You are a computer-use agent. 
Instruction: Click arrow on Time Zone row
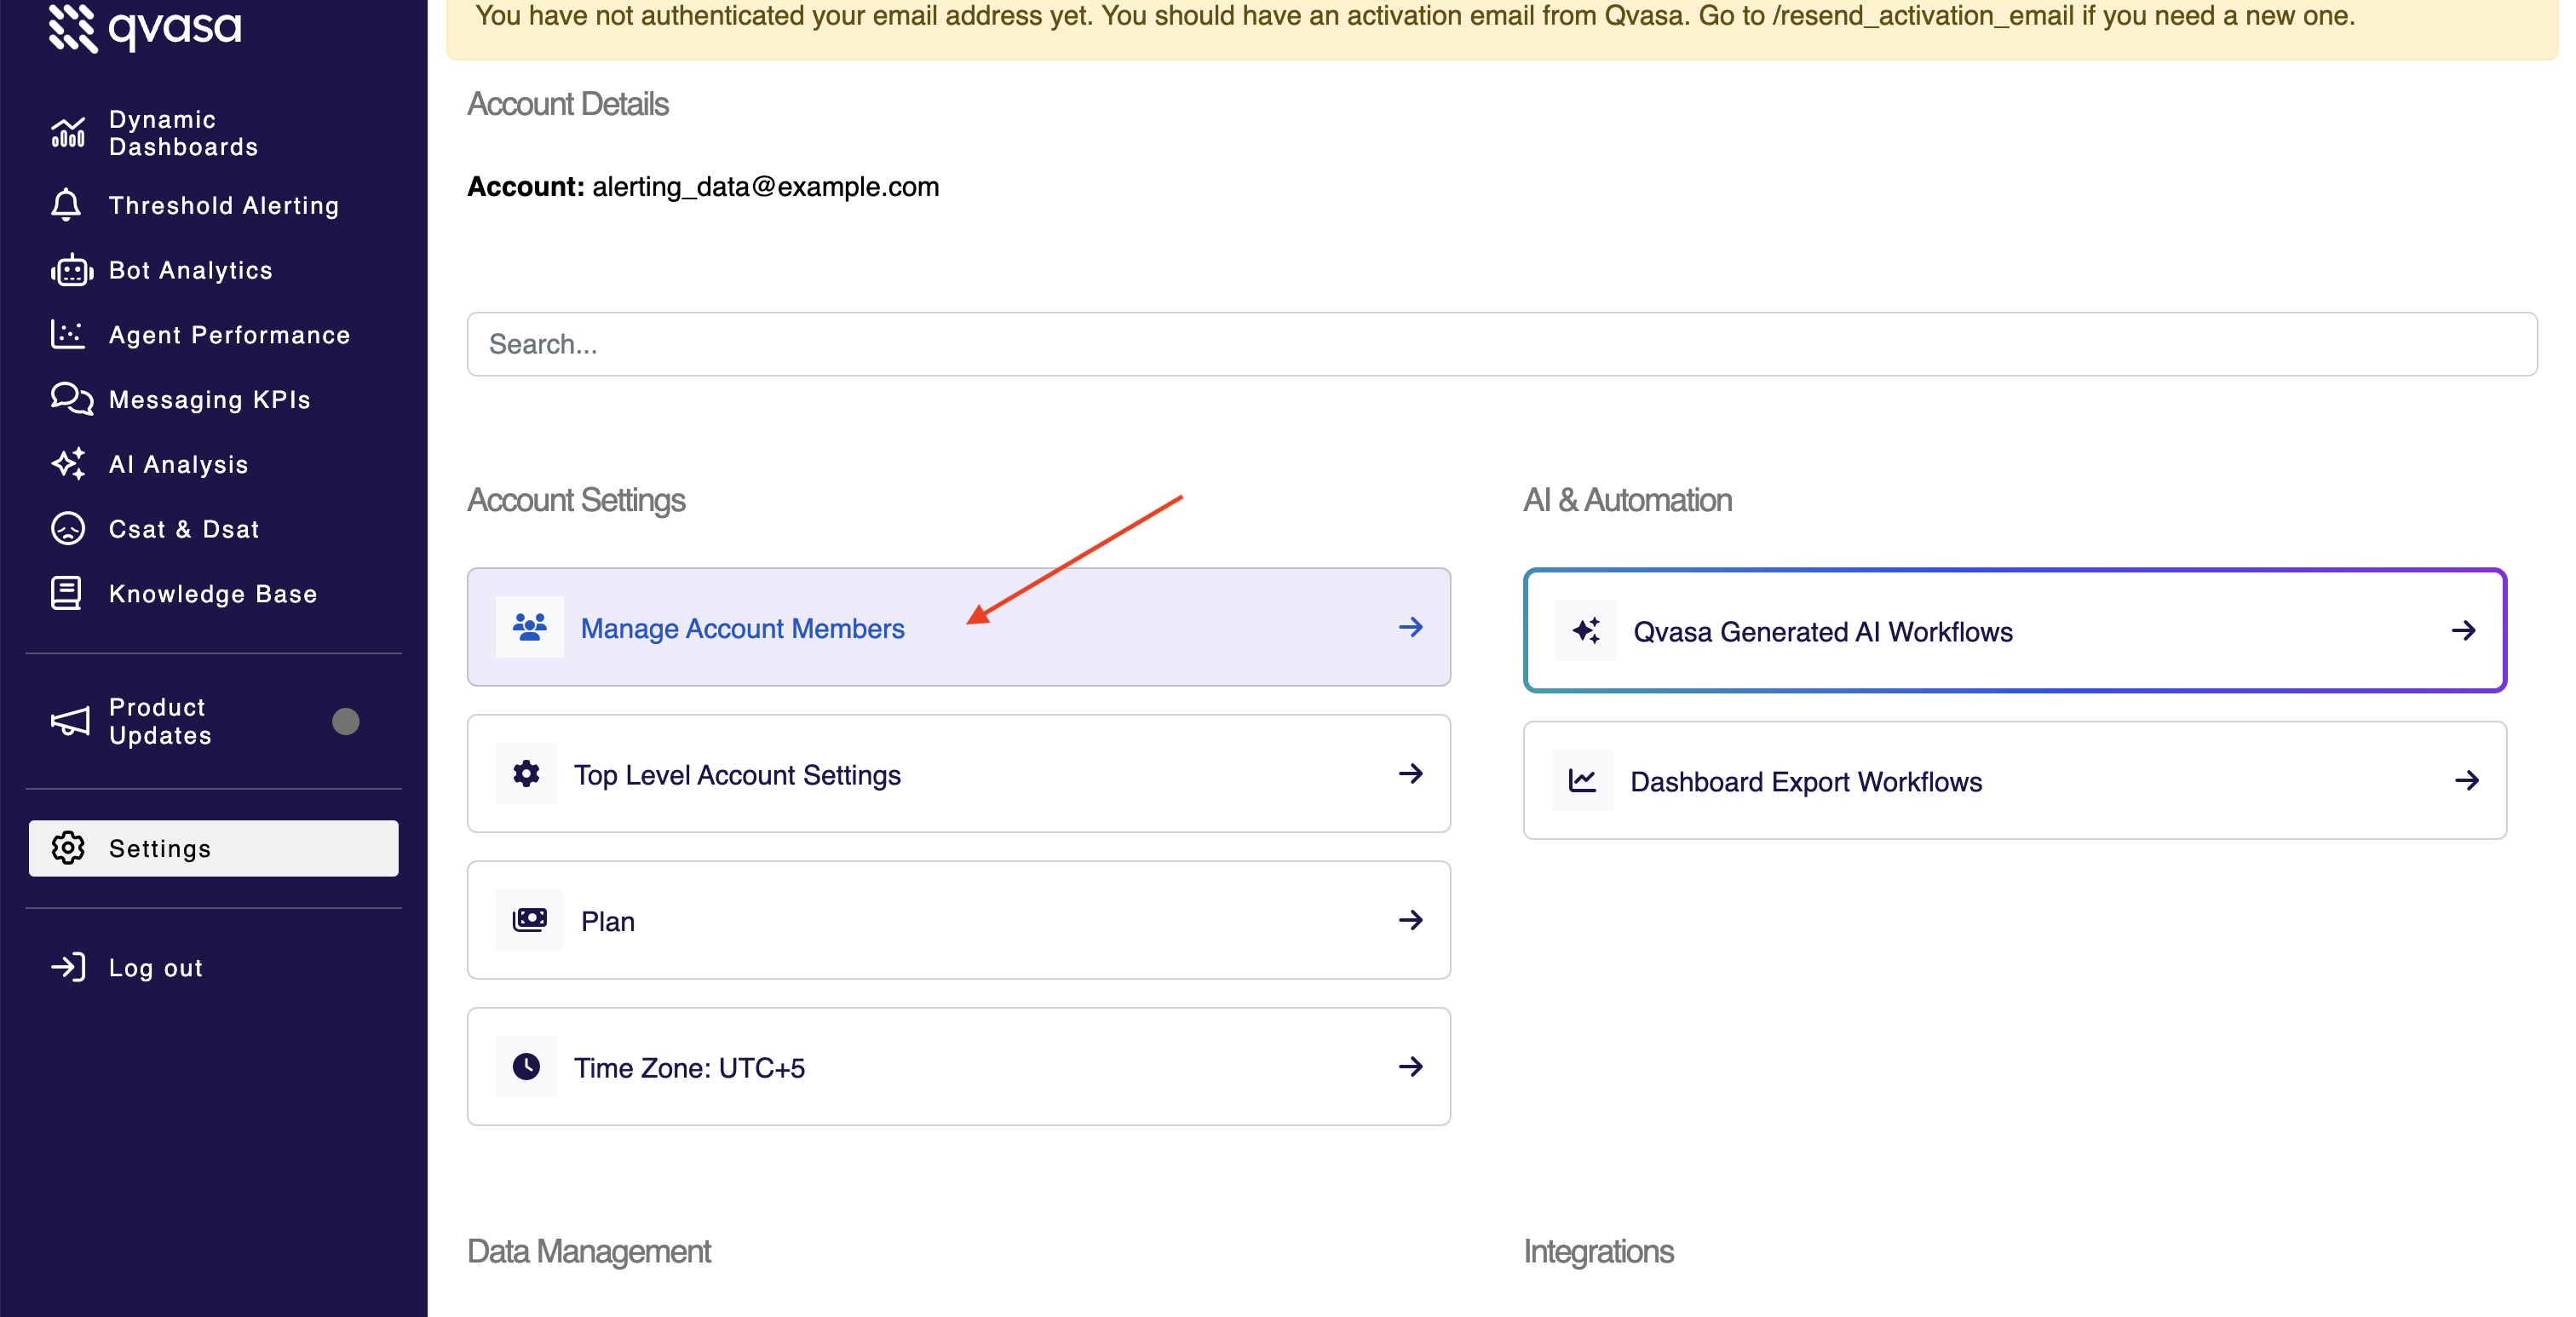[x=1411, y=1067]
